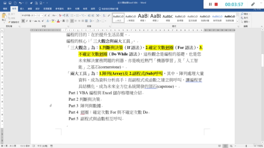Click the lightbulb Tell Me search box

(x=108, y=9)
